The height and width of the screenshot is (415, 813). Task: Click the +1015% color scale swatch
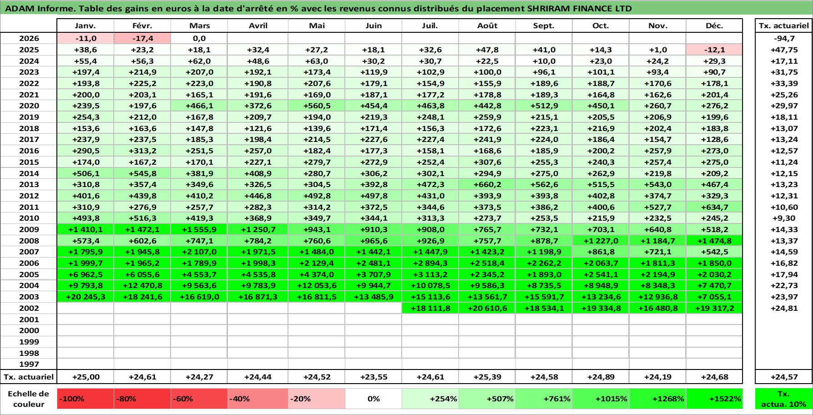(x=601, y=399)
